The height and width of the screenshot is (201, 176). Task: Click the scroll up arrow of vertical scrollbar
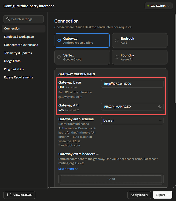(x=175, y=13)
